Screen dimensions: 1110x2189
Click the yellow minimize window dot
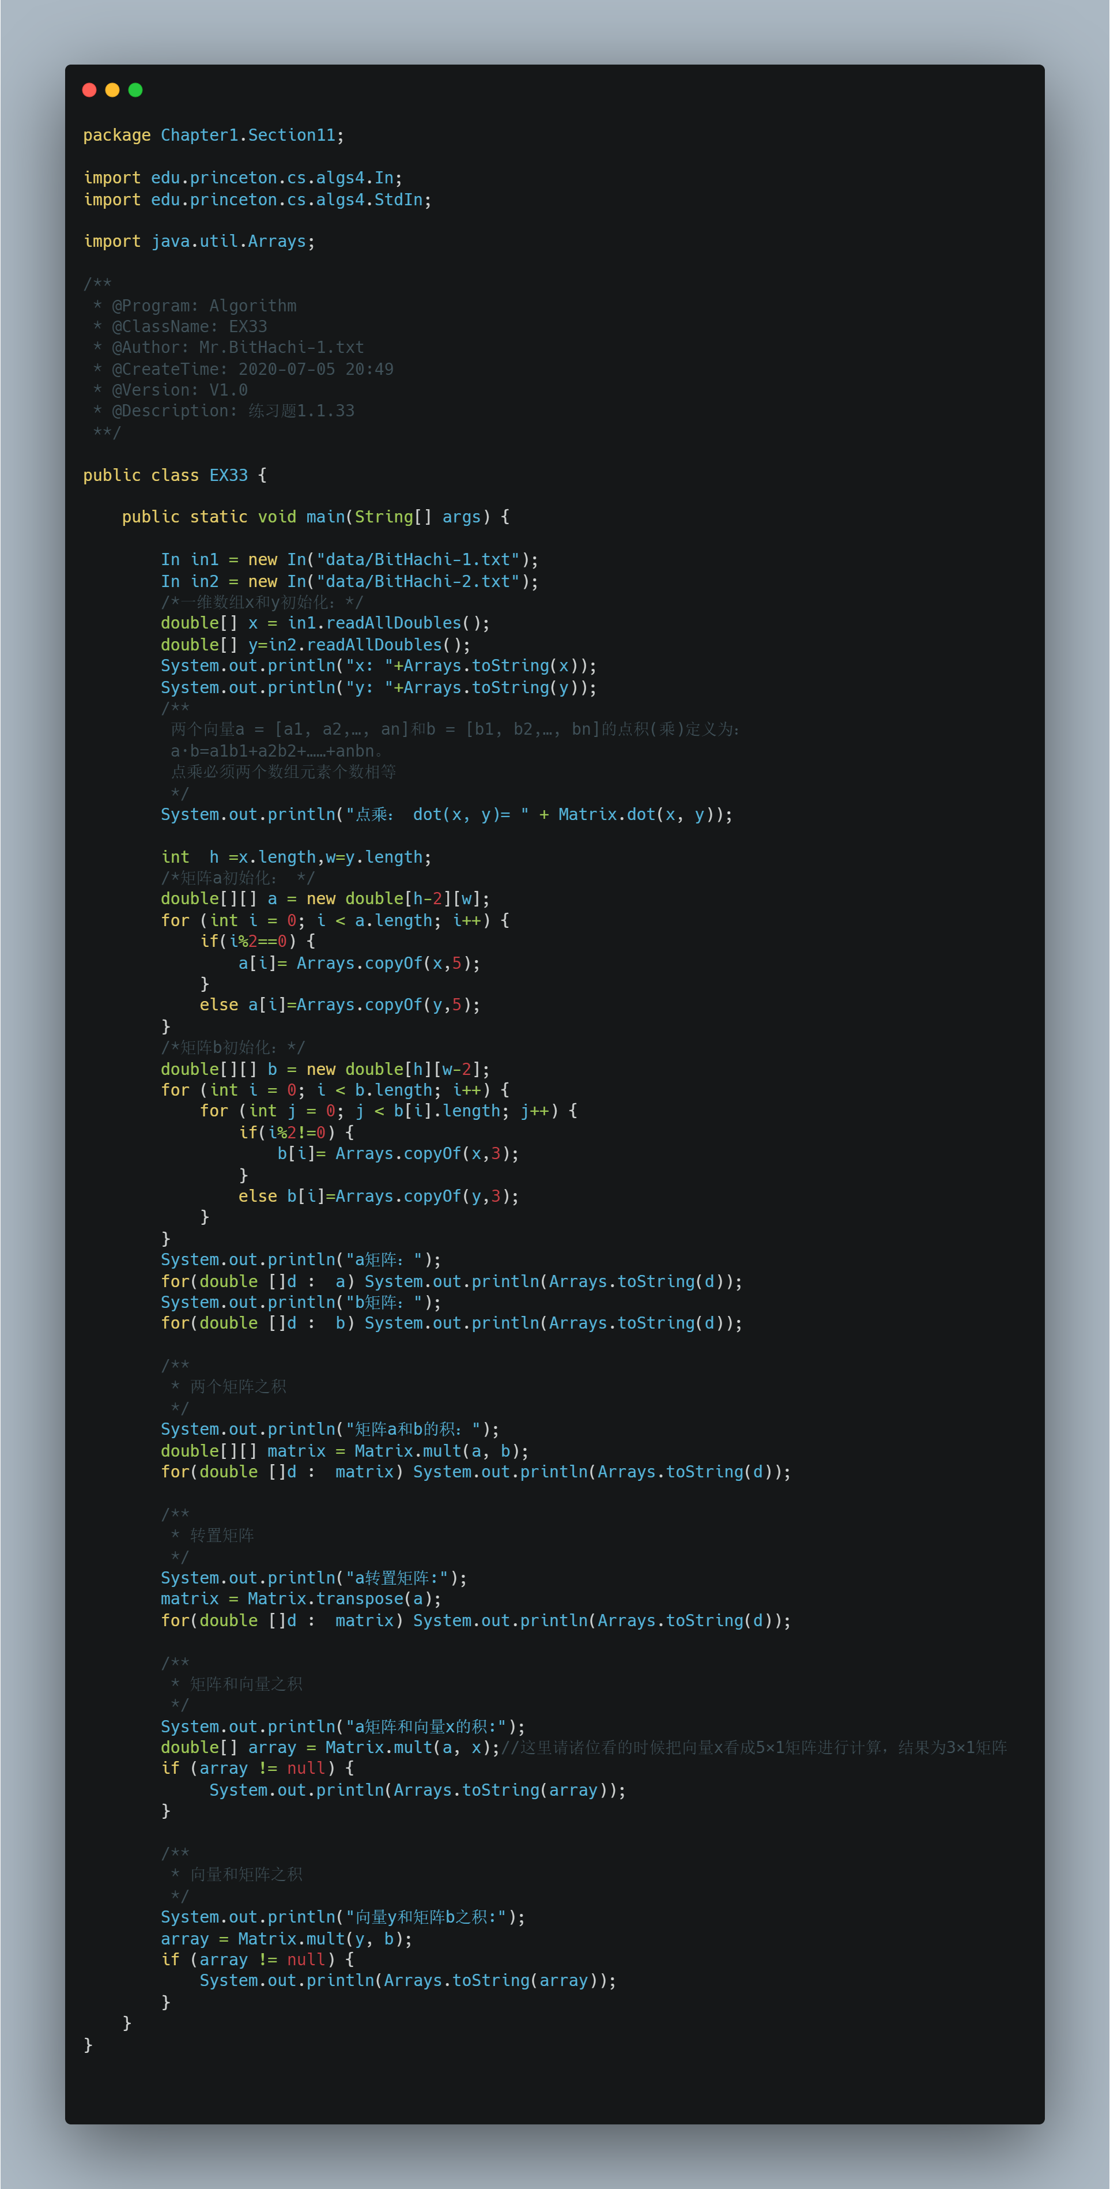tap(112, 90)
